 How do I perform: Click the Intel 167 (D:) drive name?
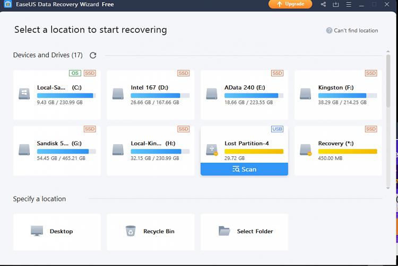(150, 87)
